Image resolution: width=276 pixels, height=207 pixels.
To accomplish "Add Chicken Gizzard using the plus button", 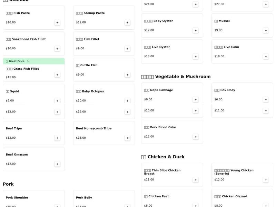I will (265, 205).
